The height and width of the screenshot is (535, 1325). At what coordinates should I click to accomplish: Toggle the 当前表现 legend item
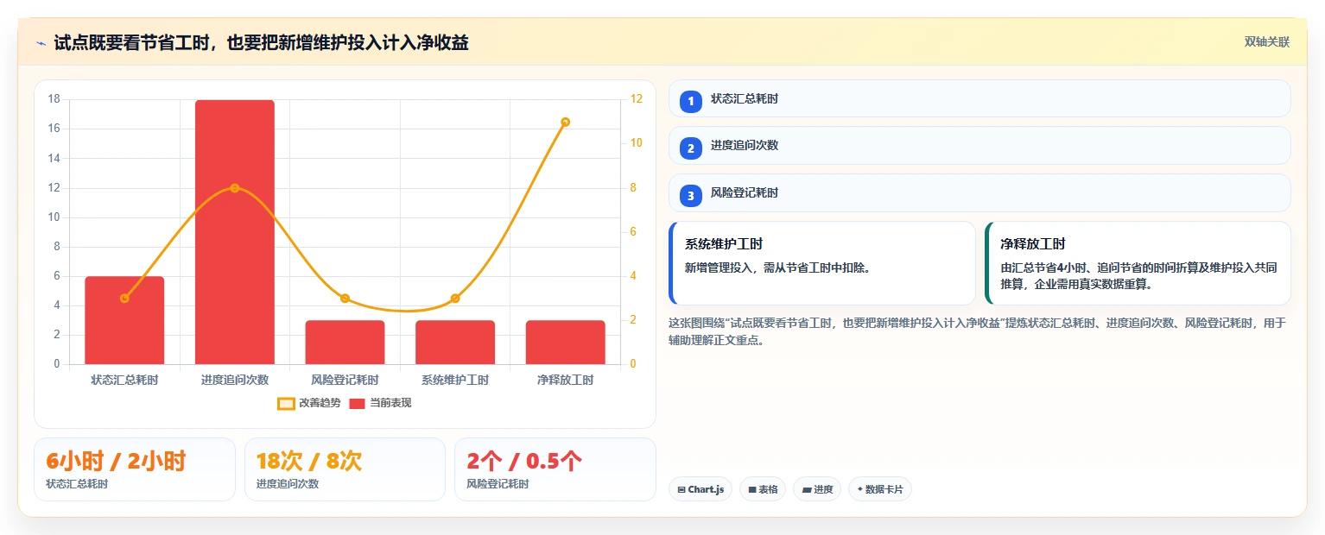tap(380, 403)
